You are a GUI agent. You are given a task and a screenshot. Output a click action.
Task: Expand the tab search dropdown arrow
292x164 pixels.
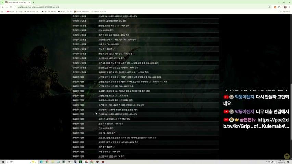click(x=2, y=2)
